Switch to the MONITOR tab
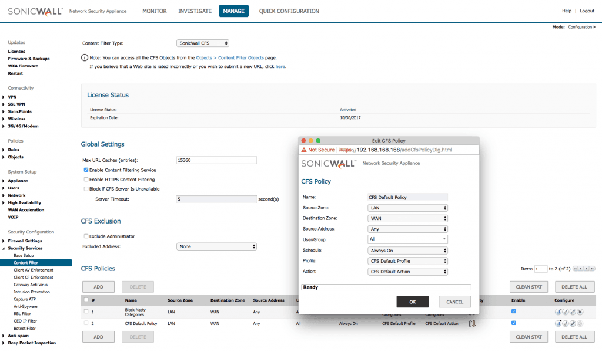602x352 pixels. coord(155,11)
